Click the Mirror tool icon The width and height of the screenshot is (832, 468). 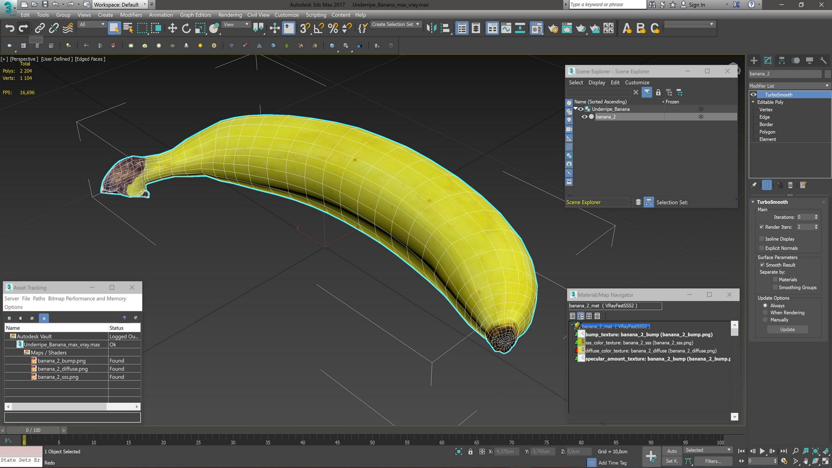(x=431, y=29)
